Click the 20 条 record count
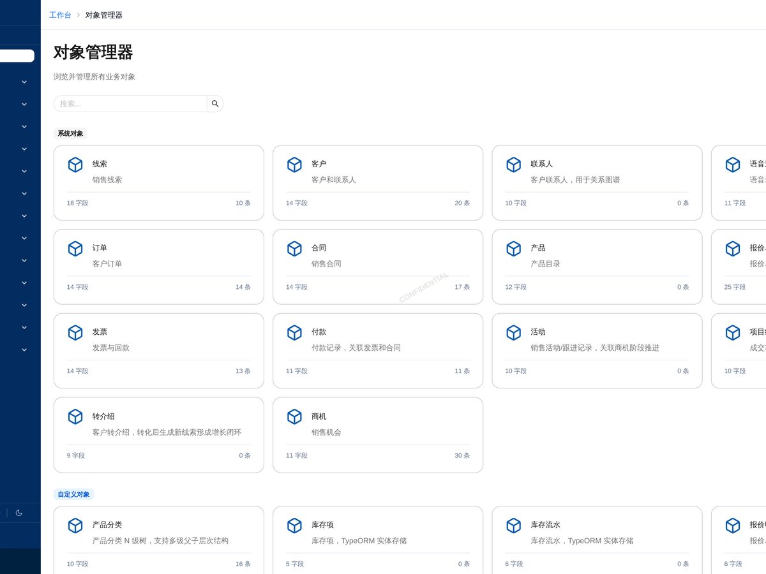Image resolution: width=766 pixels, height=574 pixels. (462, 203)
